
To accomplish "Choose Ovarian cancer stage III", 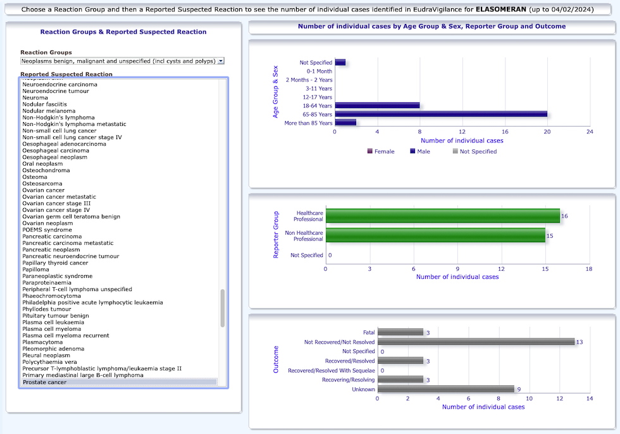I will click(56, 203).
